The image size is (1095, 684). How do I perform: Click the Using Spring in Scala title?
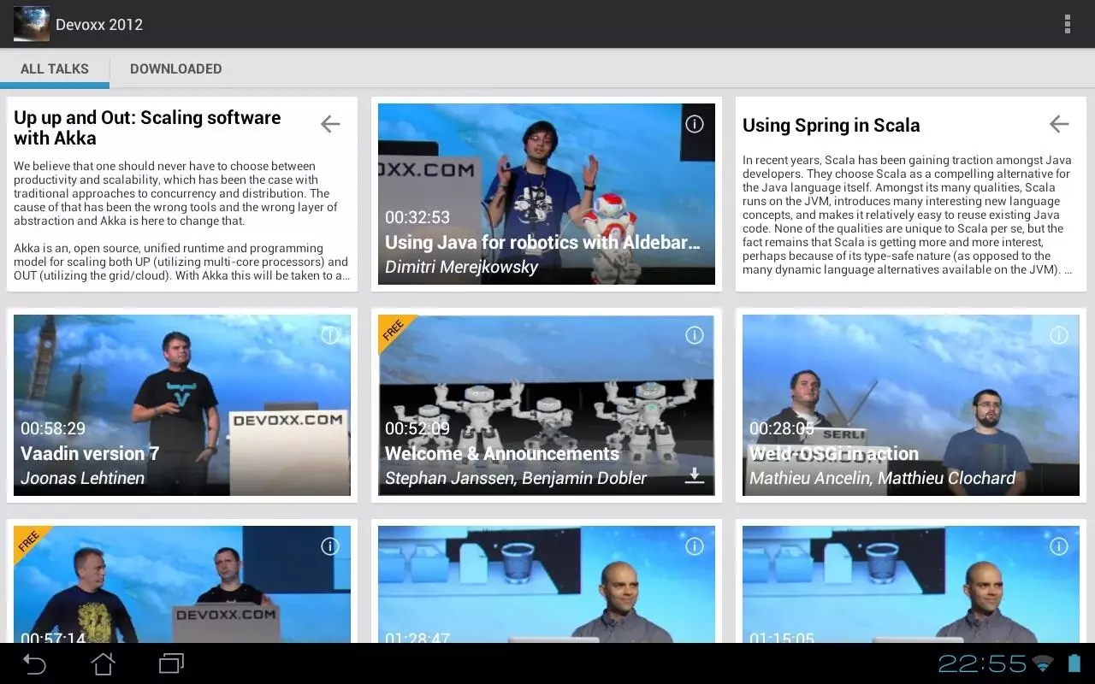[832, 125]
